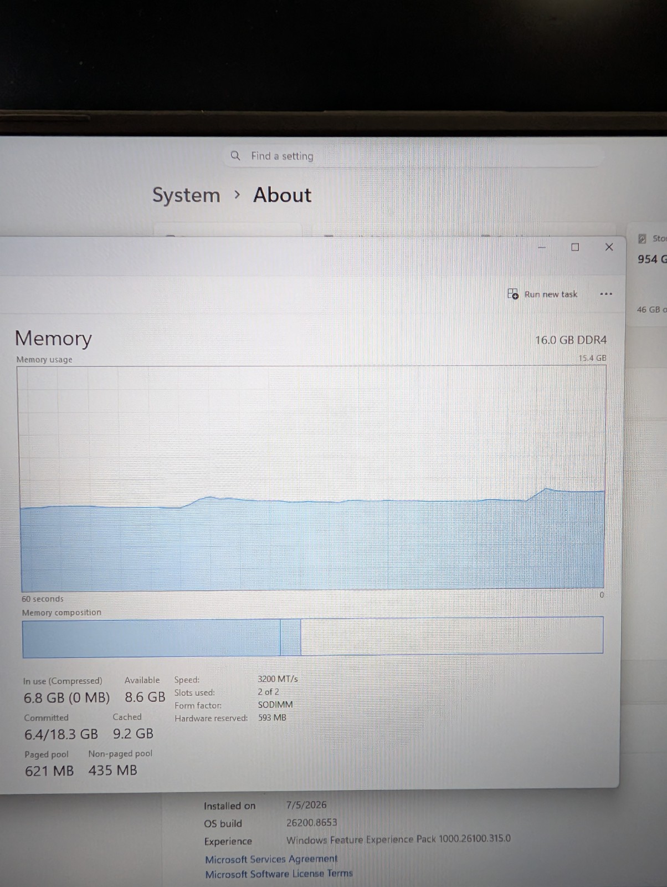Click the Run new task button
The image size is (667, 887).
coord(543,294)
